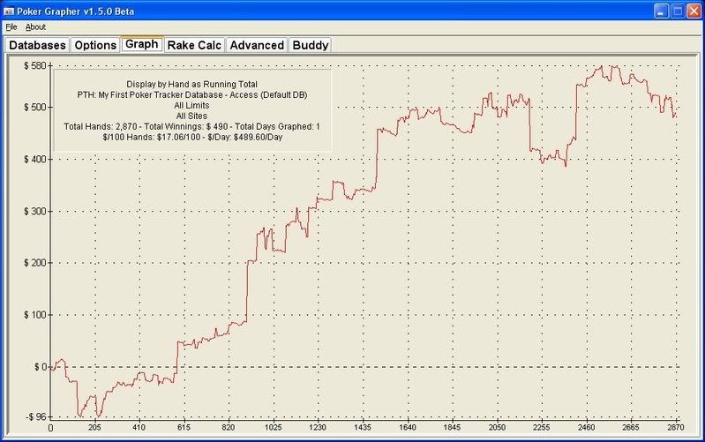The width and height of the screenshot is (705, 442).
Task: Click the Graph tab
Action: tap(141, 44)
